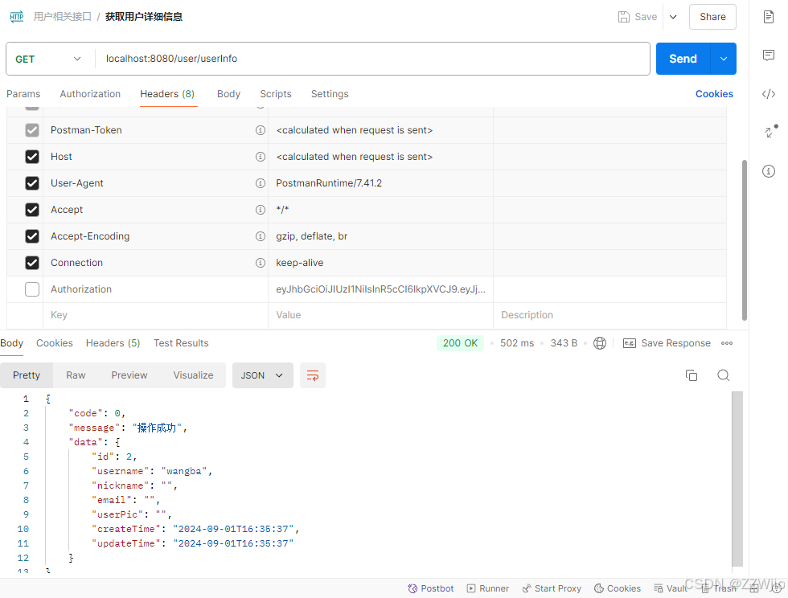Expand the Send button options arrow

(x=721, y=59)
